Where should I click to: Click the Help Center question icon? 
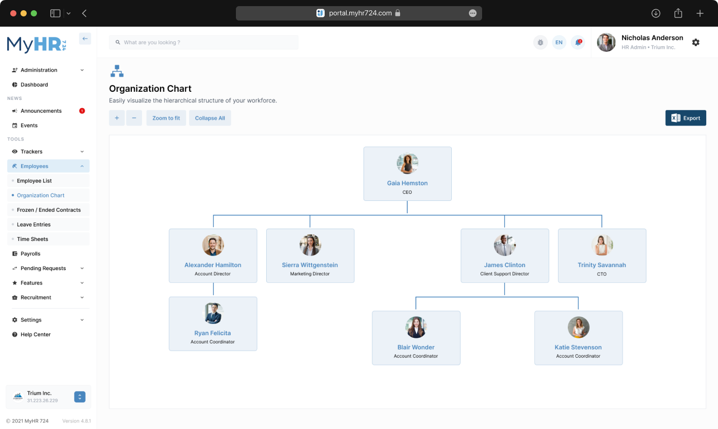tap(15, 335)
